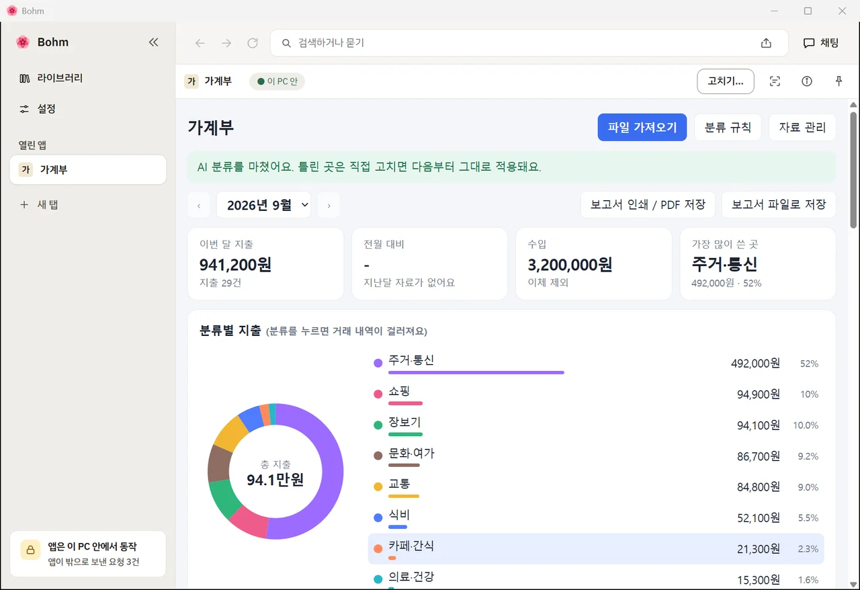Filter by 문화·여가 category row
860x590 pixels.
(596, 456)
